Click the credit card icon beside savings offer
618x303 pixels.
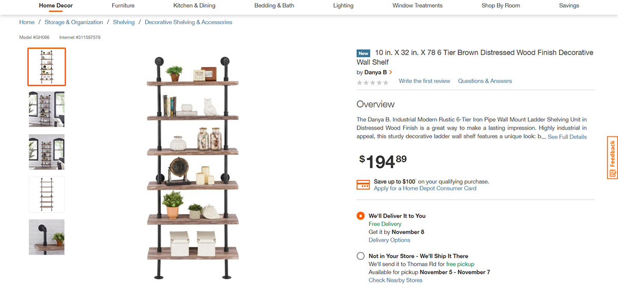coord(363,185)
